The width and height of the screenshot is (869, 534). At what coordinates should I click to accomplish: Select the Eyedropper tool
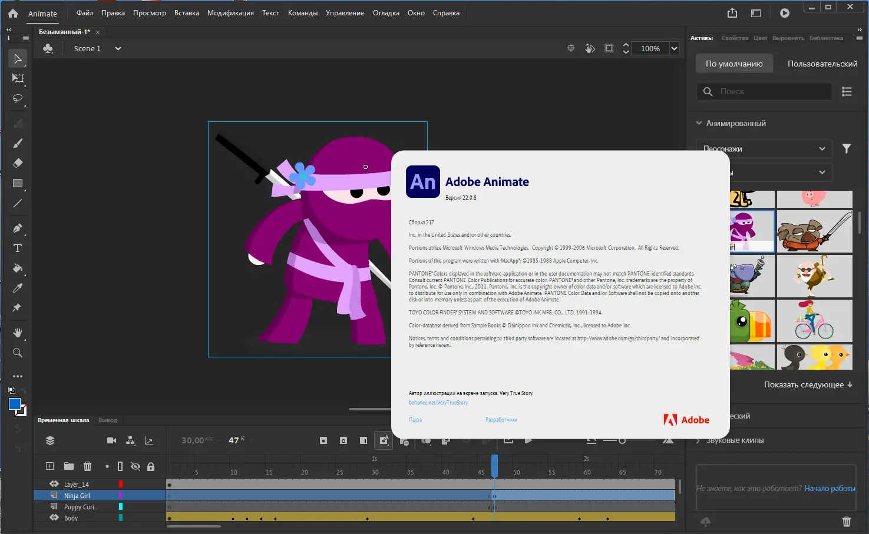(18, 288)
